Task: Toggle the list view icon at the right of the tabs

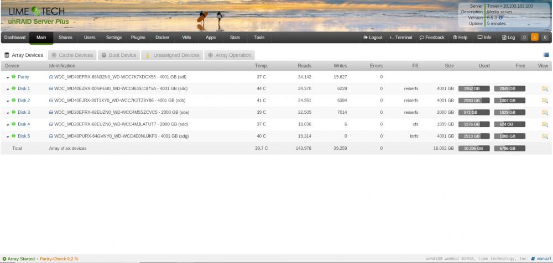Action: tap(546, 55)
